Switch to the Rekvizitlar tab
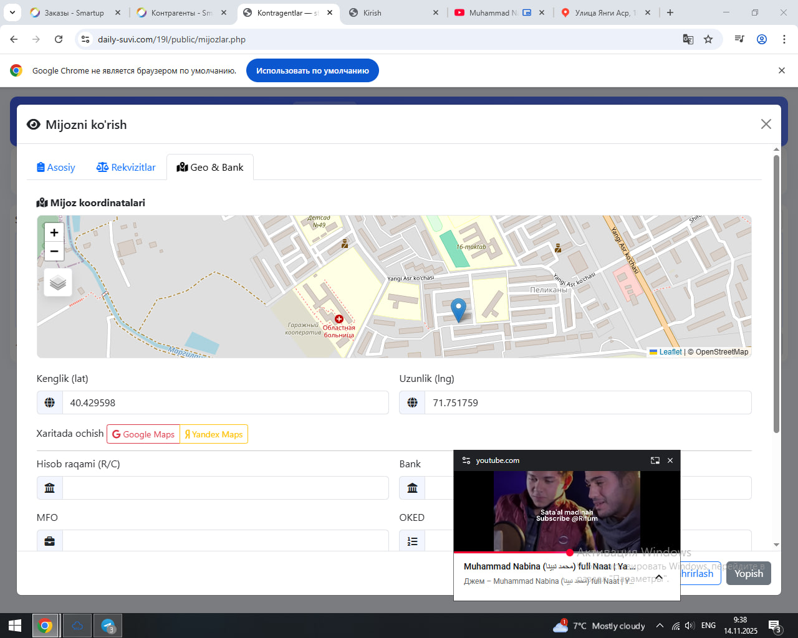Viewport: 798px width, 638px height. tap(126, 167)
